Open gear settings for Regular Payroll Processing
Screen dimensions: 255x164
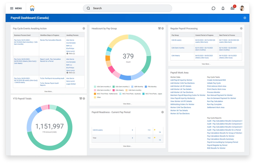pyautogui.click(x=241, y=29)
